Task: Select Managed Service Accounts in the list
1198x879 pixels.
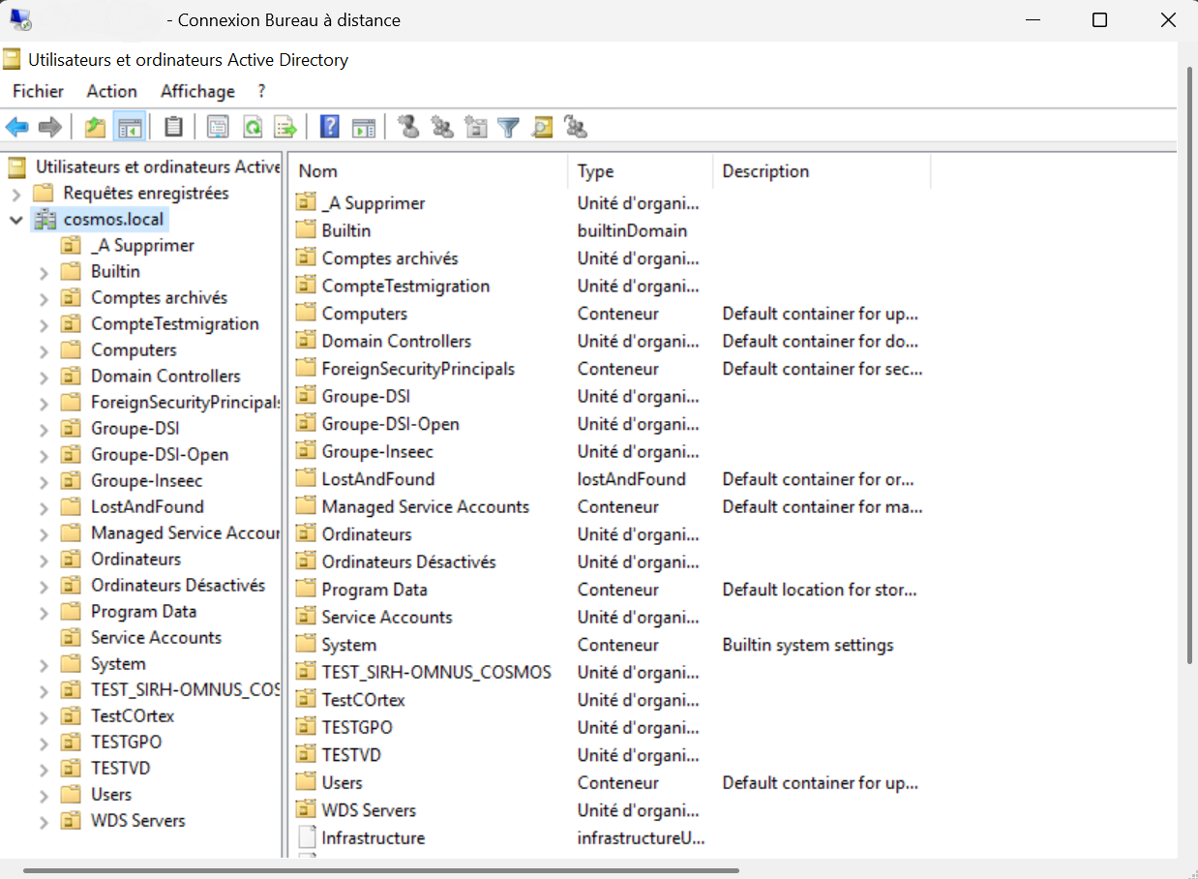Action: point(425,506)
